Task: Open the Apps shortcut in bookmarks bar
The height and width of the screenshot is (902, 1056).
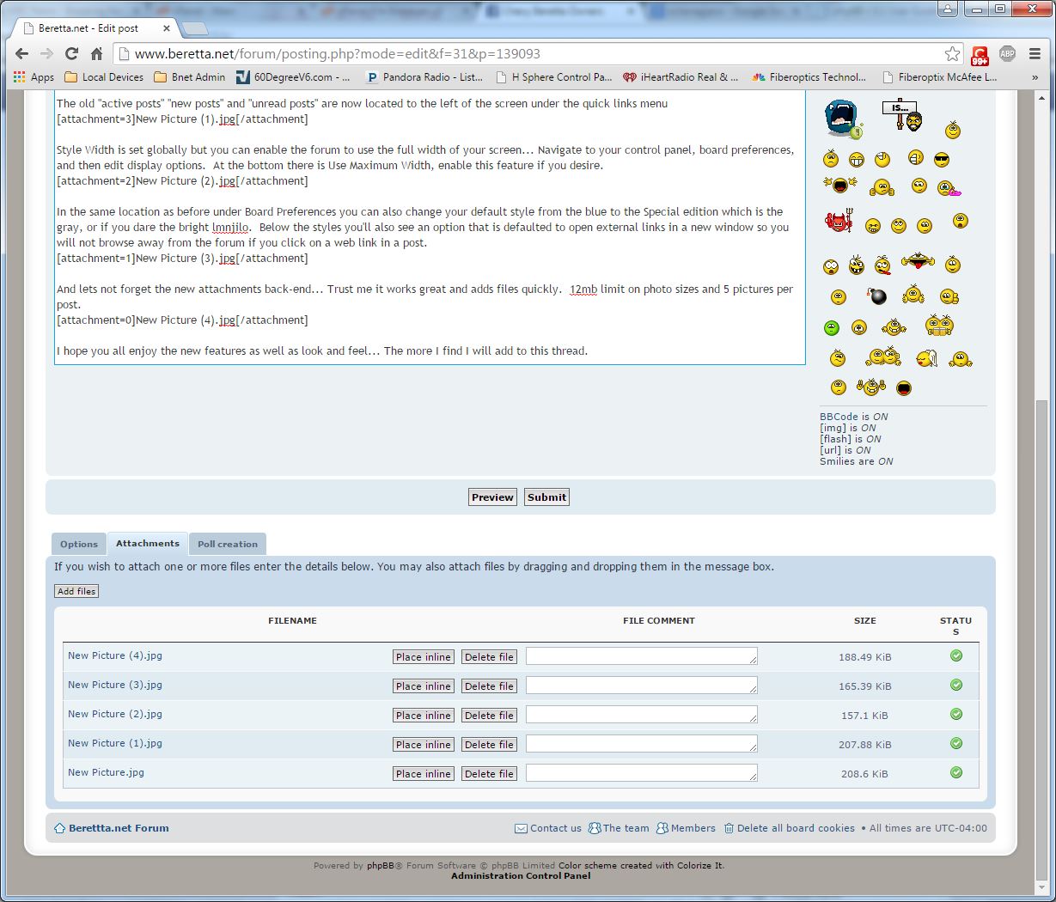Action: tap(34, 77)
